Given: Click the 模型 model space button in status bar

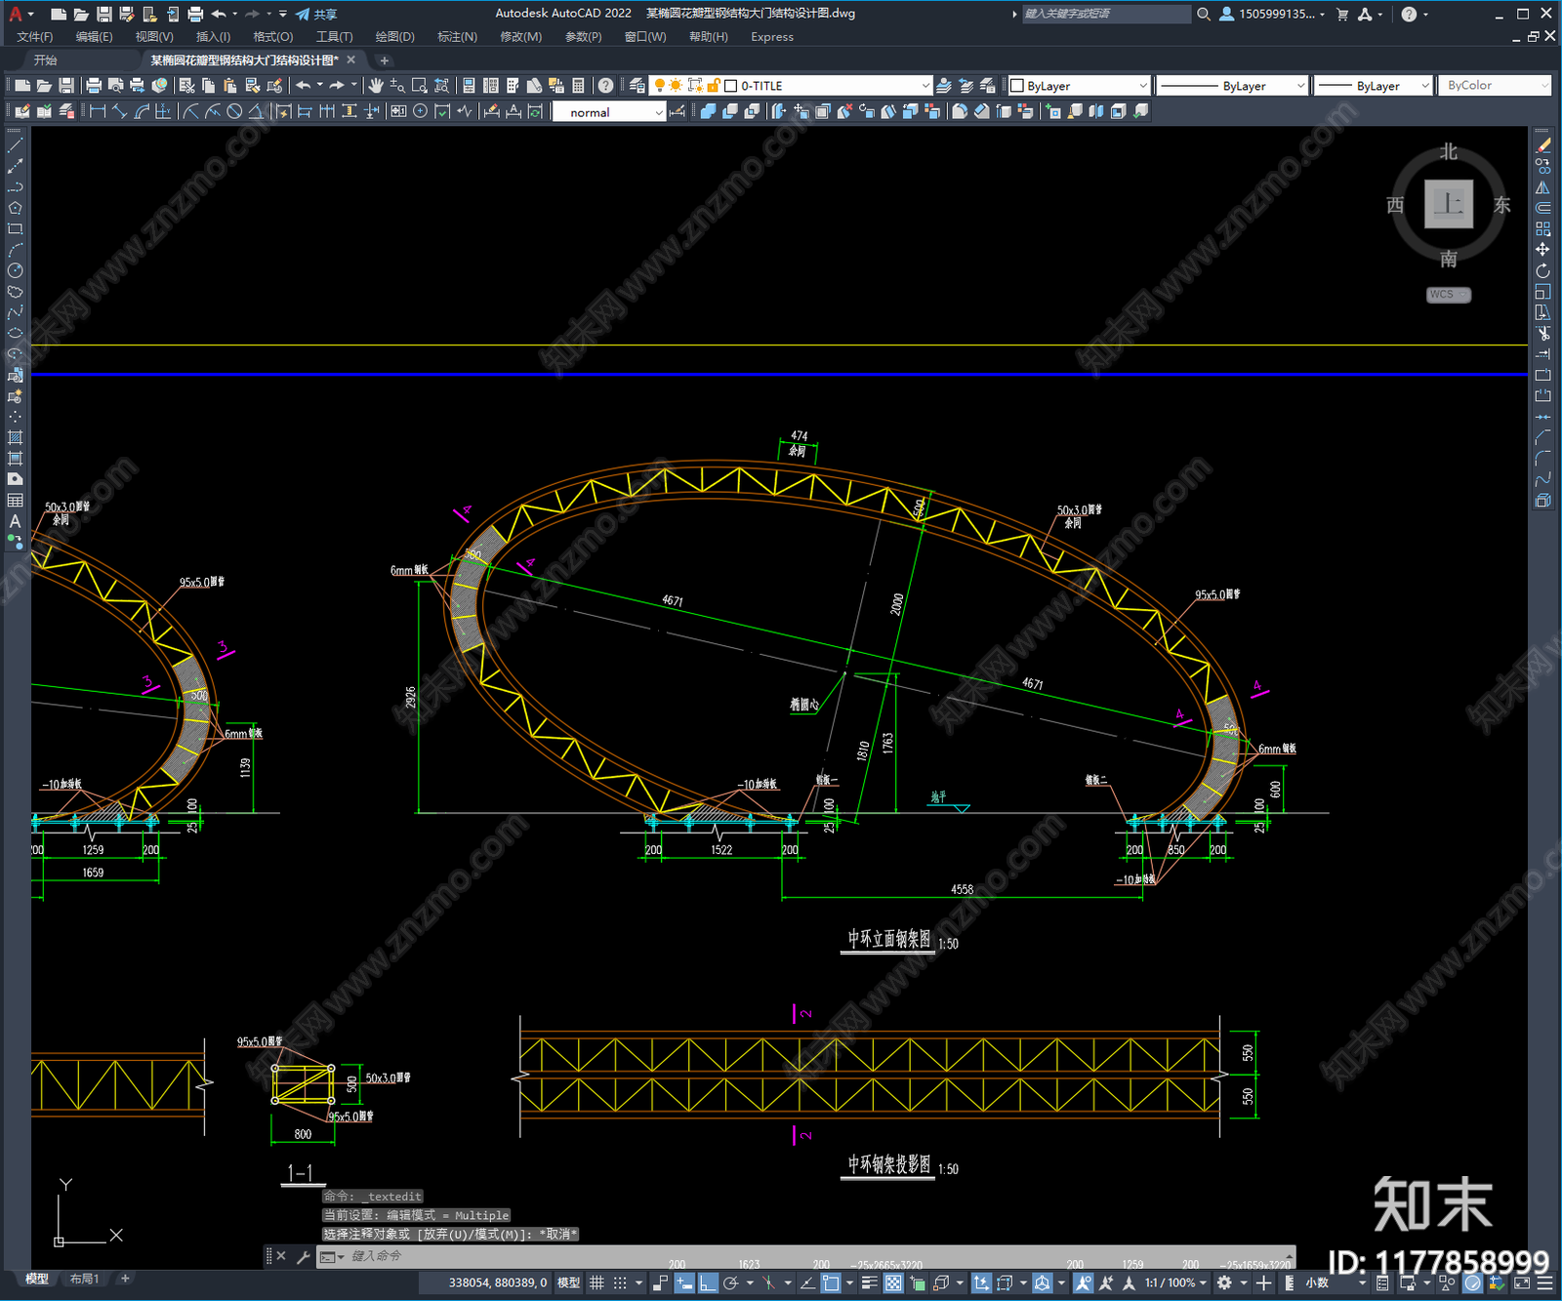Looking at the screenshot, I should 568,1282.
